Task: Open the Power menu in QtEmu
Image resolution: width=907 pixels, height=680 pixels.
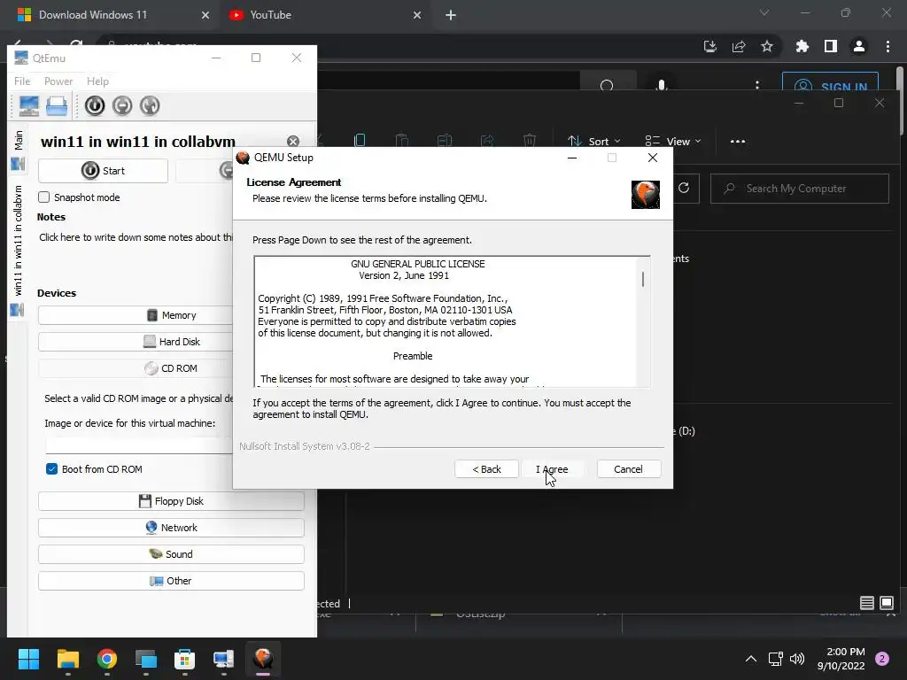Action: (58, 81)
